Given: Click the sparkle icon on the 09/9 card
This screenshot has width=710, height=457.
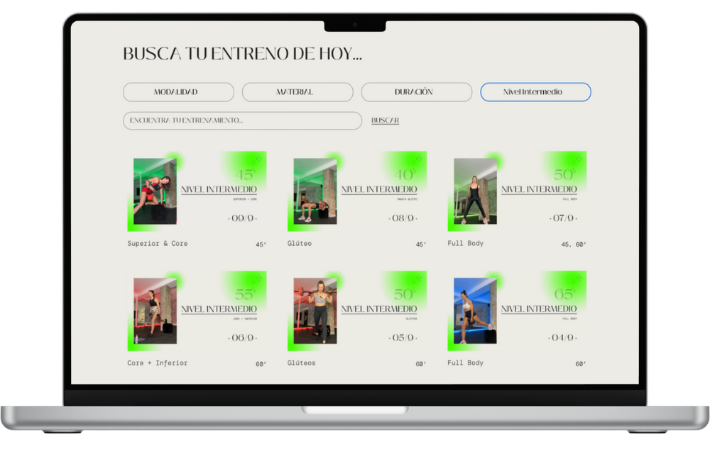Looking at the screenshot, I should 258,159.
